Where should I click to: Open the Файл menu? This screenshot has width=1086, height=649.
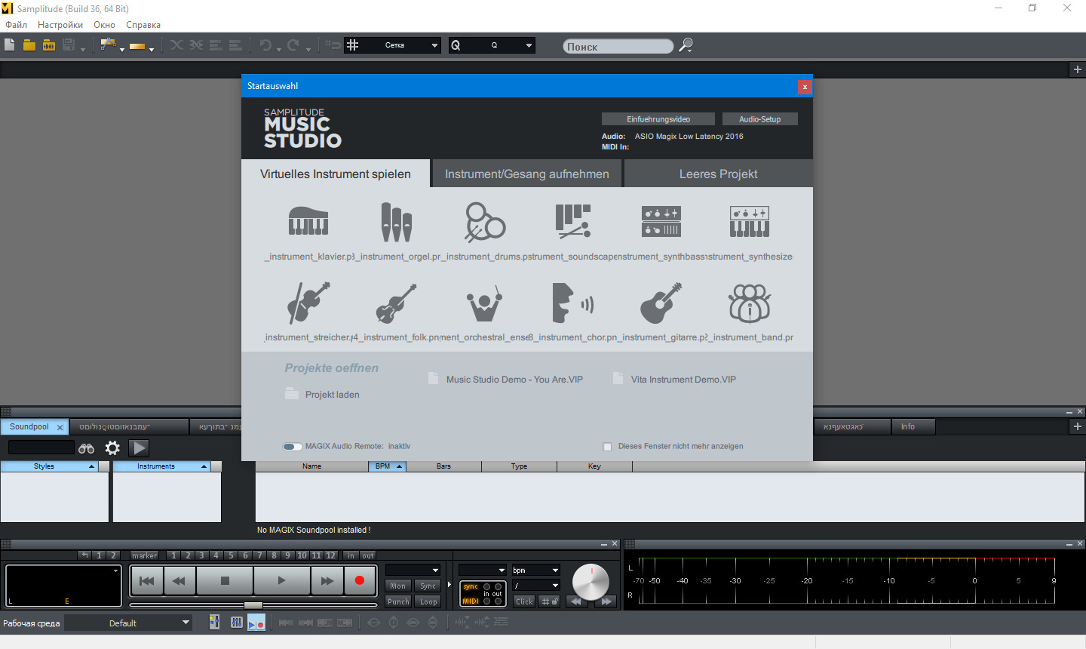pyautogui.click(x=16, y=25)
